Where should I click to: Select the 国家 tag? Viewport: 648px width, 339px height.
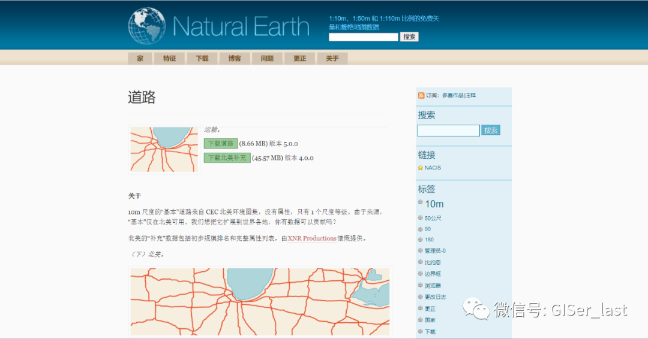point(430,320)
